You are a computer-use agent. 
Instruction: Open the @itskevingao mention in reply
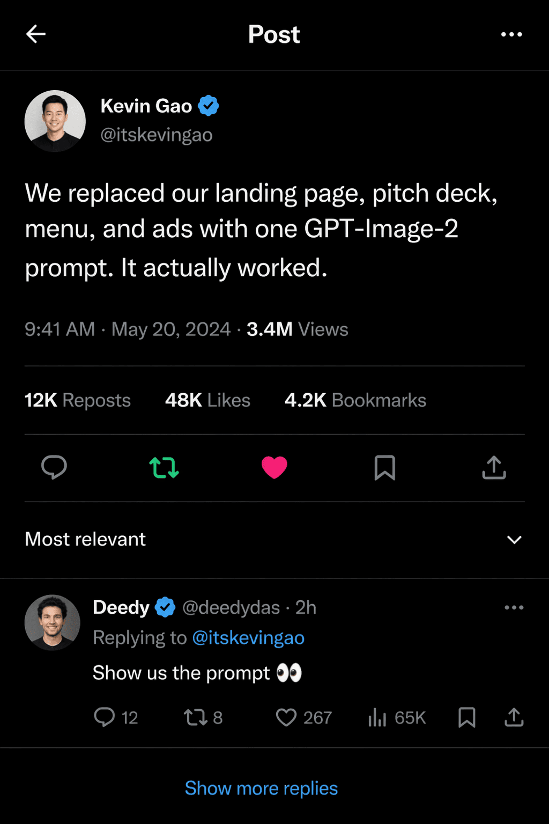click(248, 638)
